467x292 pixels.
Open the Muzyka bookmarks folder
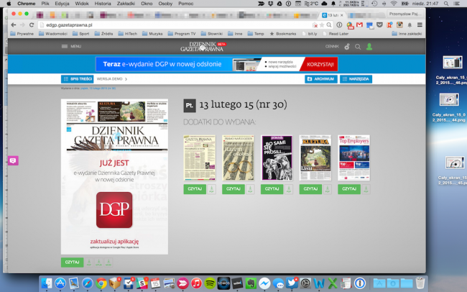pos(152,34)
